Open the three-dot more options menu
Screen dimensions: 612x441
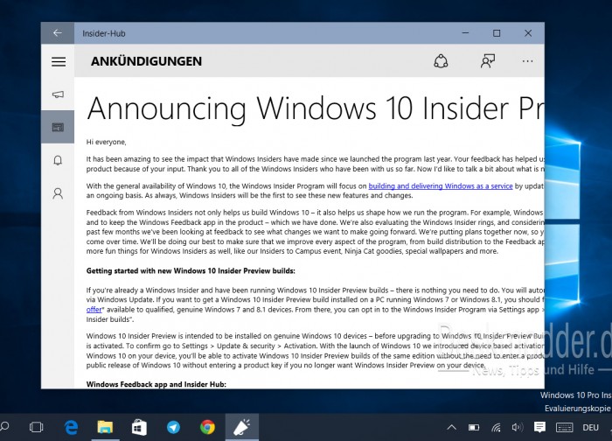coord(527,61)
